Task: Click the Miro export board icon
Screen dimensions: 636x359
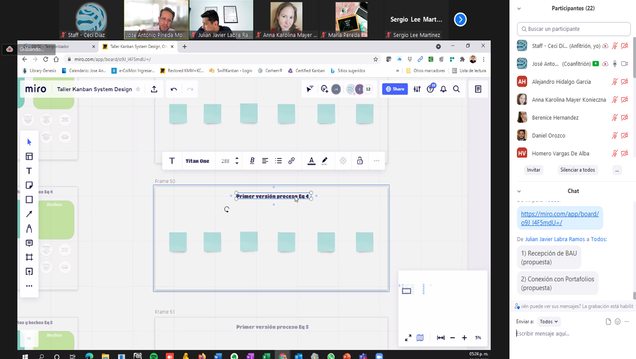Action: pyautogui.click(x=154, y=89)
